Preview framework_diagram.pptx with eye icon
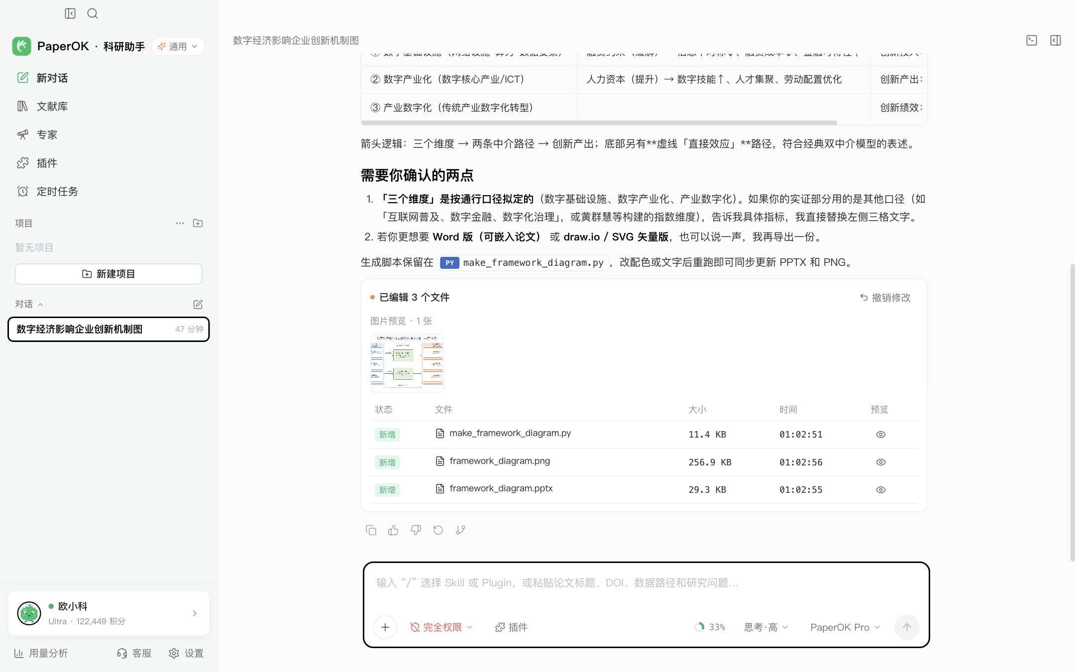 (x=880, y=490)
